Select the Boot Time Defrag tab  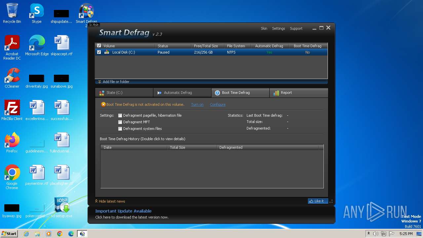point(240,93)
